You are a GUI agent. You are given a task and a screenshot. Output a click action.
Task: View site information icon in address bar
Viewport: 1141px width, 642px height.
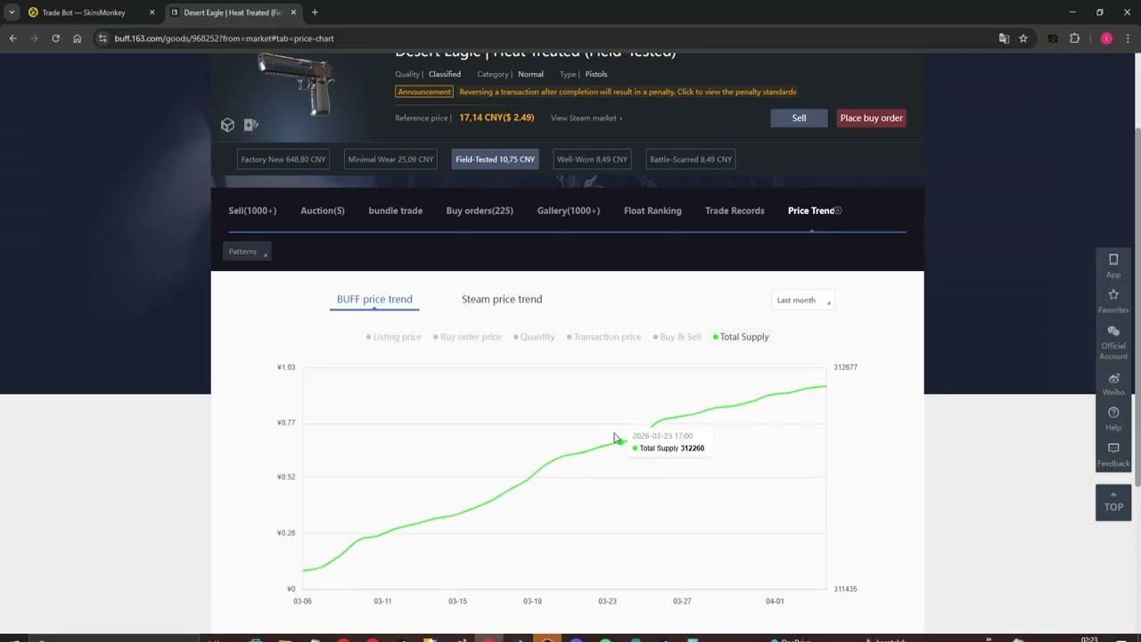pos(103,38)
